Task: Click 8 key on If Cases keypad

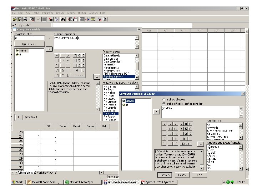Action: tap(186, 124)
